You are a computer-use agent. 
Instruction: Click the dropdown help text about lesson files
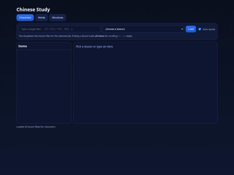coord(76,36)
